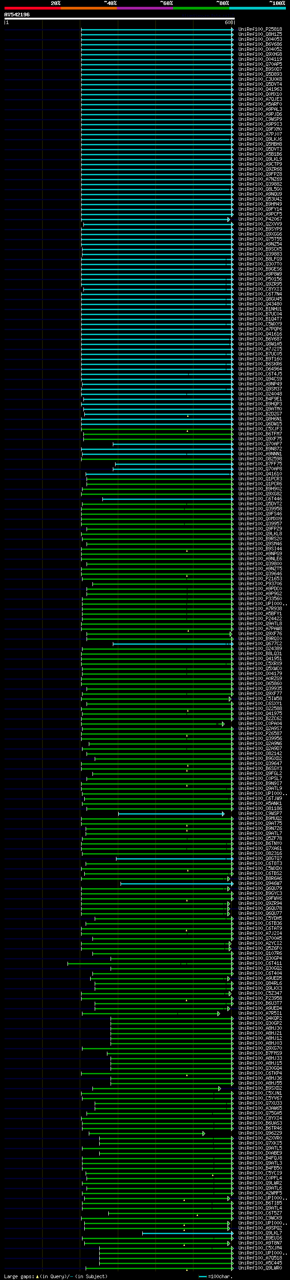Select hit label UniRef100_C6T446

(260, 499)
